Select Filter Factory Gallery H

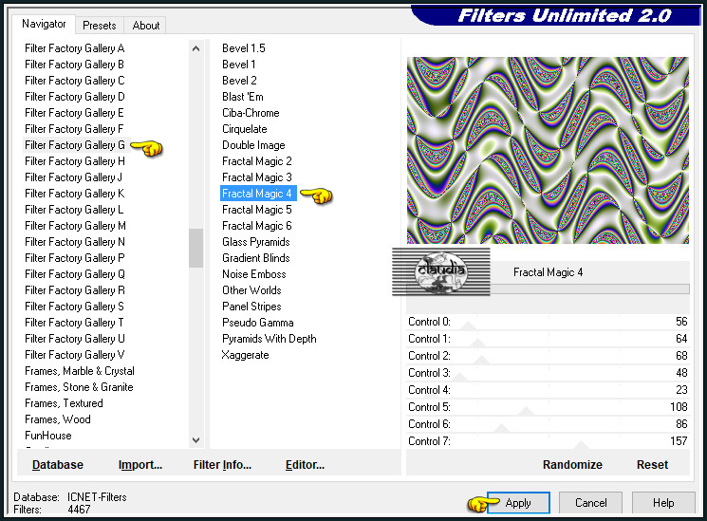click(x=75, y=161)
